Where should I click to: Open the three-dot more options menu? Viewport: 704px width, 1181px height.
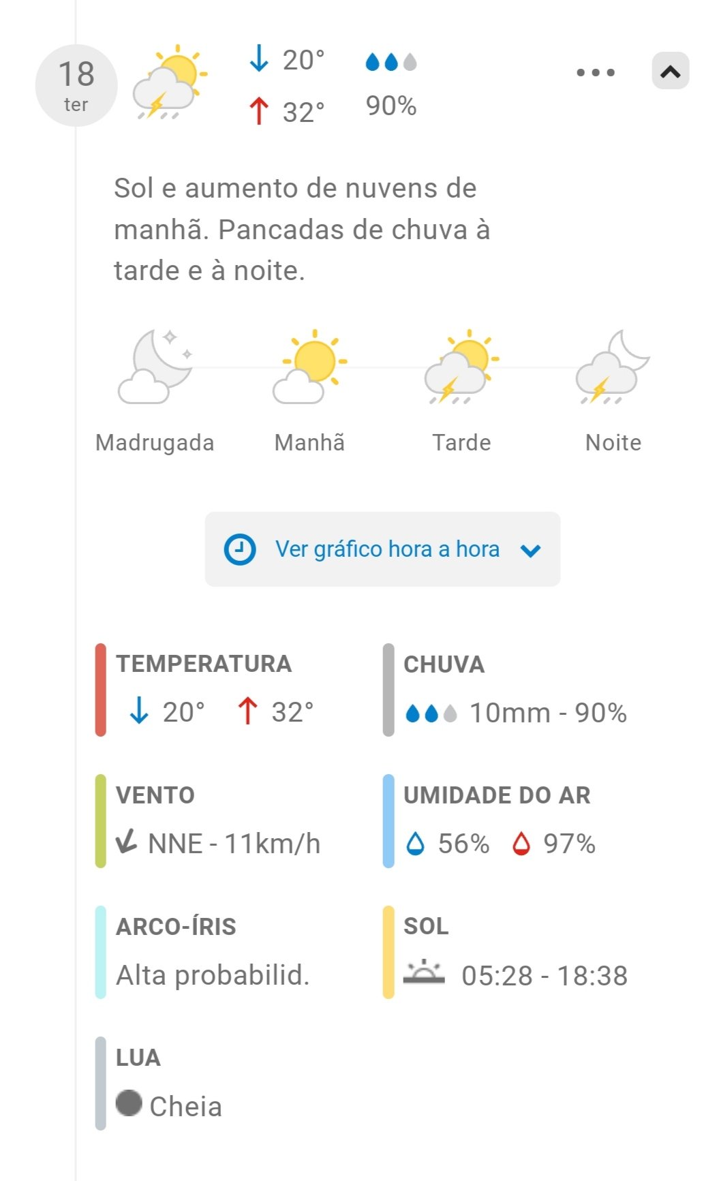[x=596, y=72]
